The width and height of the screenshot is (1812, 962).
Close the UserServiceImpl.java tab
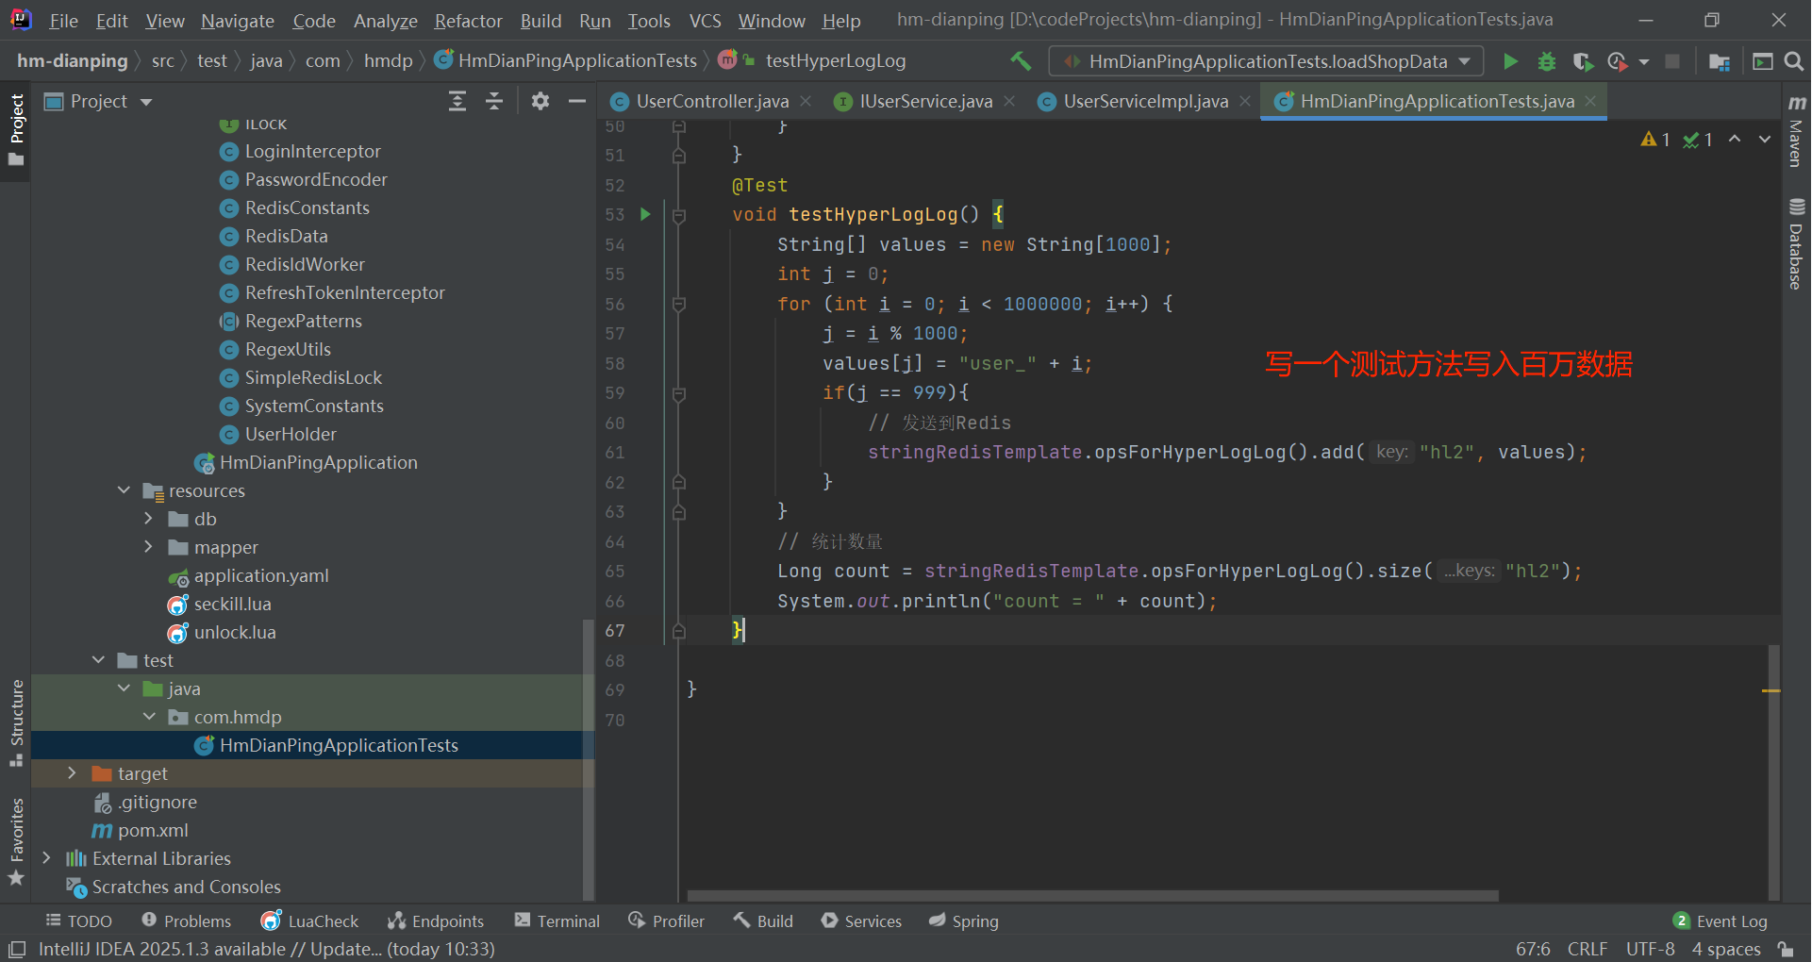tap(1245, 101)
